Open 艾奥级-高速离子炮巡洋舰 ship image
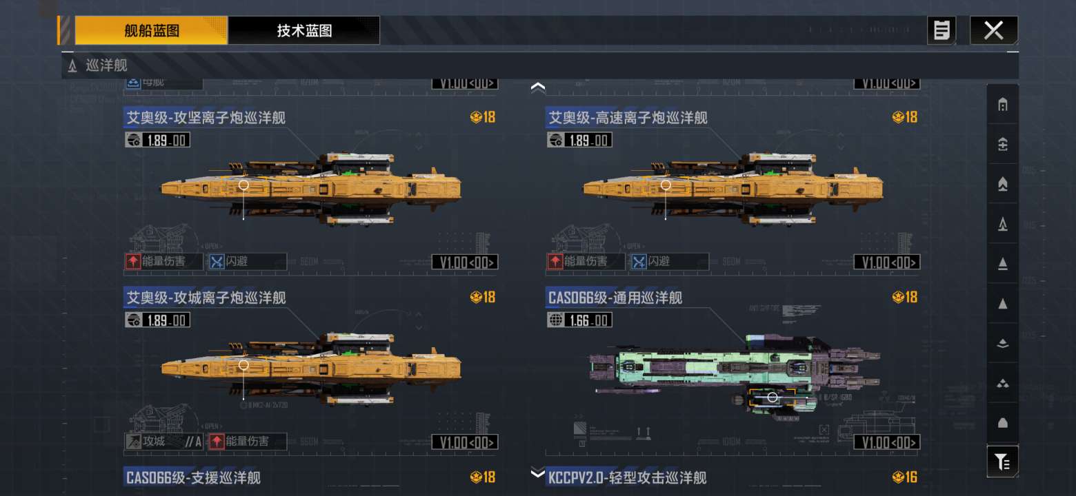This screenshot has width=1076, height=496. pos(733,188)
